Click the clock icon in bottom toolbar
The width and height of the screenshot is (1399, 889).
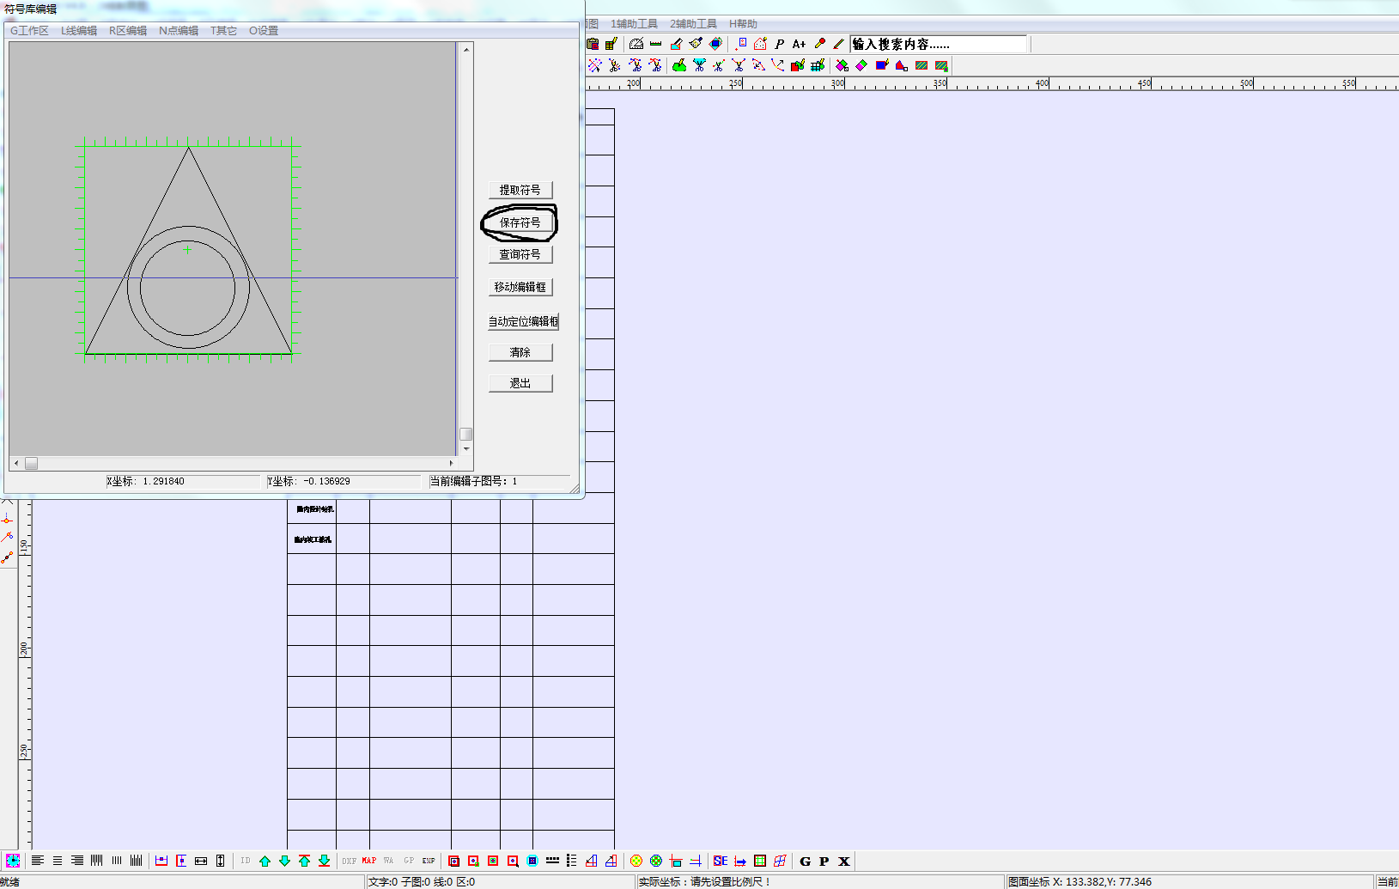[13, 861]
